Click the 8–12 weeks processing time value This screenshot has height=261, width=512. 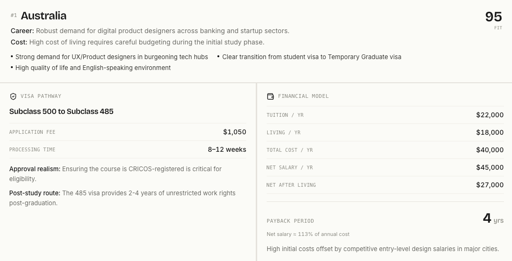(x=227, y=149)
